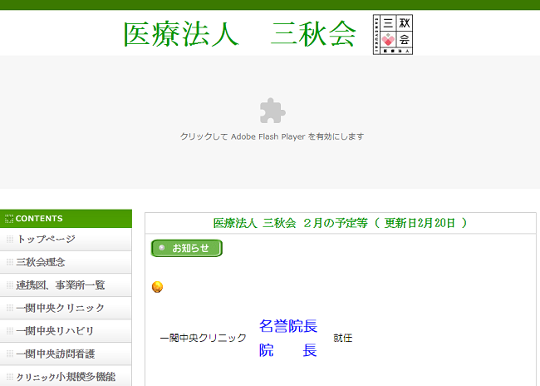Screen dimensions: 540x386
Task: Click the green お知らせ button
Action: (187, 248)
